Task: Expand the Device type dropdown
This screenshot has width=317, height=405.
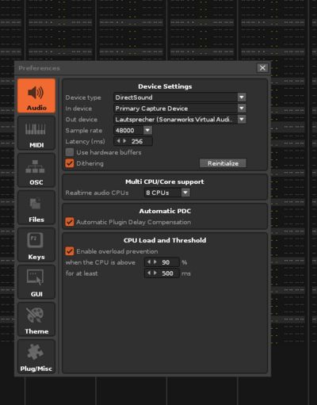Action: tap(242, 97)
